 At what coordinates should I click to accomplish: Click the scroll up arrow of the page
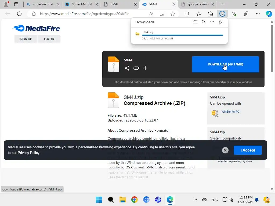272,22
